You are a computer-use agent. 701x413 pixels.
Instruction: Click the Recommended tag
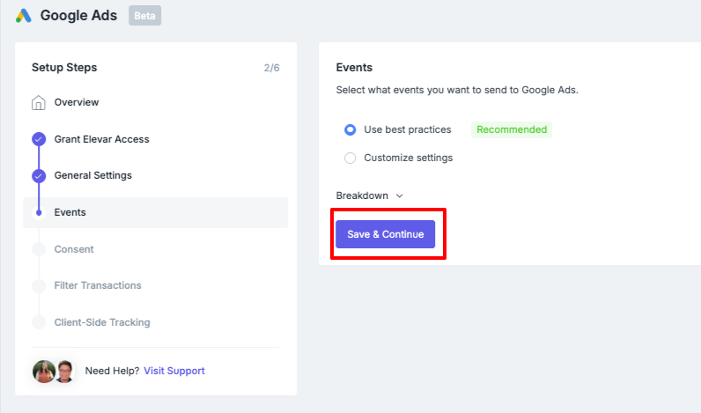tap(512, 129)
